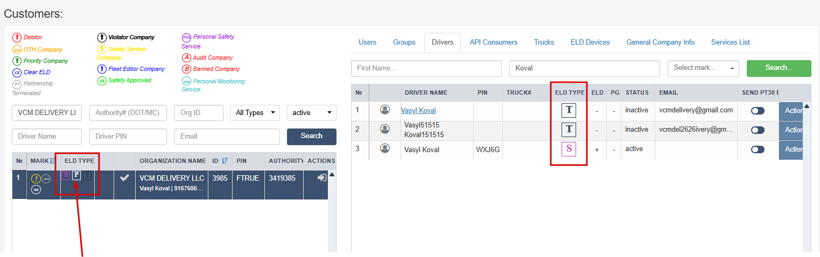Viewport: 820px width, 257px height.
Task: Click the company name field containing VCM DELIVERY
Action: 47,113
